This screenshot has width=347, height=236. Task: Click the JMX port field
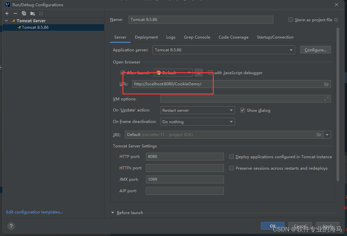pyautogui.click(x=185, y=179)
